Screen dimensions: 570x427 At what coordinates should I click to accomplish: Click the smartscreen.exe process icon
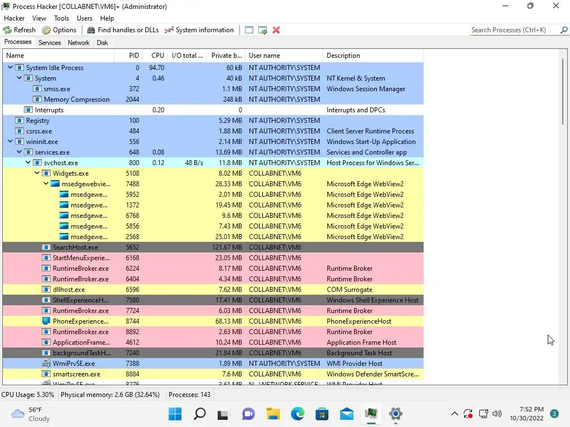coord(46,374)
